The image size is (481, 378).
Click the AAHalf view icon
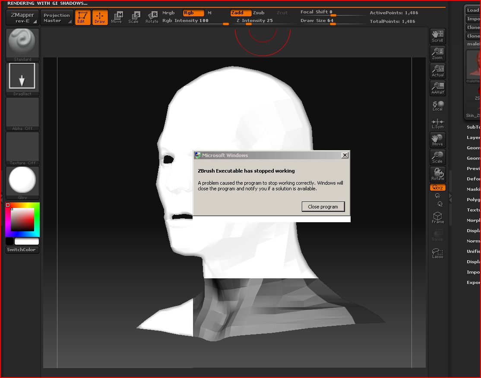(x=438, y=88)
